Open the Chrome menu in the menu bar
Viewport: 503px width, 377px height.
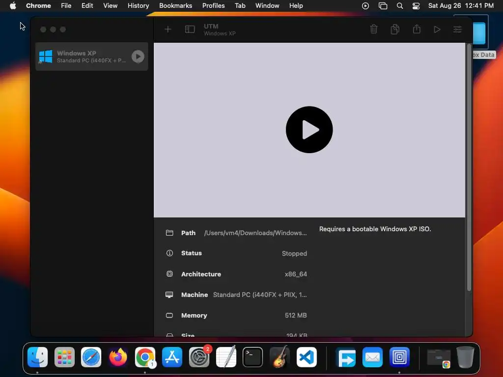pos(38,6)
